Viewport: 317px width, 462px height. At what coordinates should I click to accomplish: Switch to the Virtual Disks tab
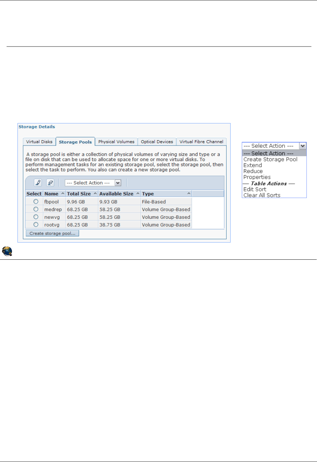click(39, 142)
